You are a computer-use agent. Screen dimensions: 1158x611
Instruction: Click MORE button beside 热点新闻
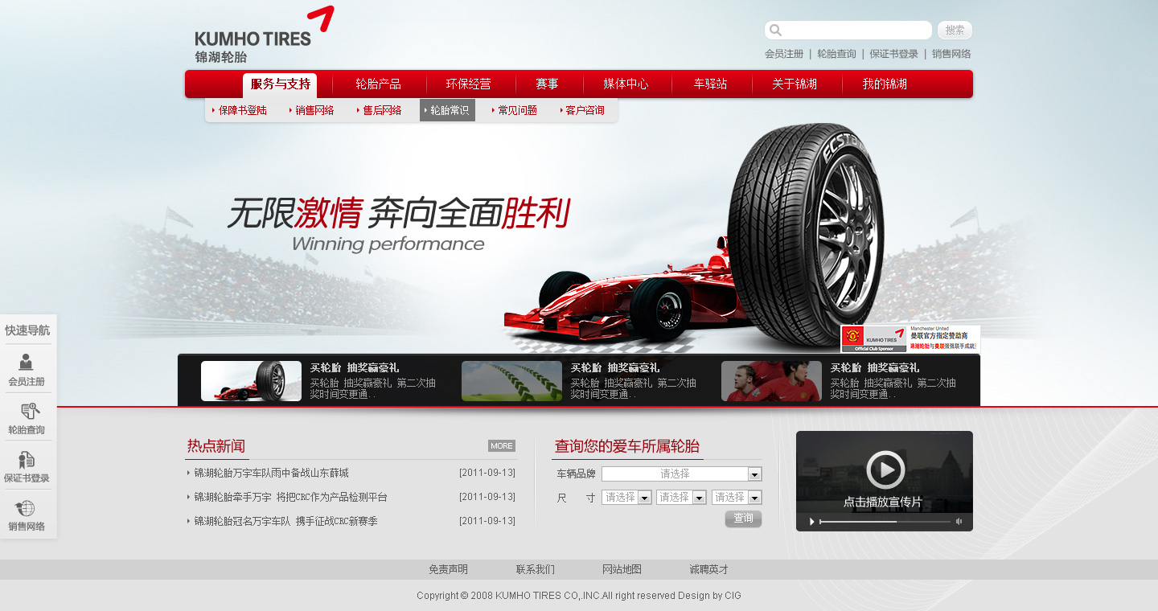click(502, 446)
